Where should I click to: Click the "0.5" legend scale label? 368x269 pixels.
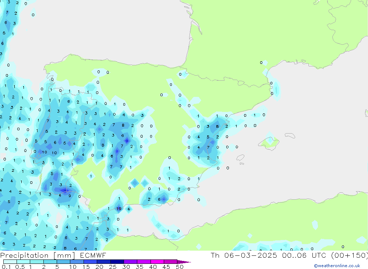click(x=20, y=267)
